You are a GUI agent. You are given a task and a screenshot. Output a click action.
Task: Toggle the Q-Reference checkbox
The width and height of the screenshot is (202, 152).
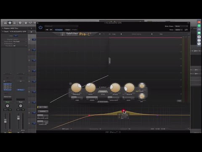tap(14, 43)
